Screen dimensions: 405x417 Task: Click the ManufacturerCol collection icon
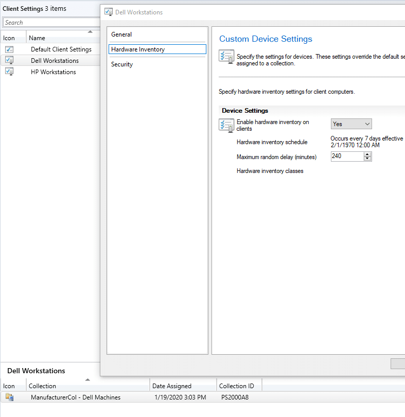[9, 397]
